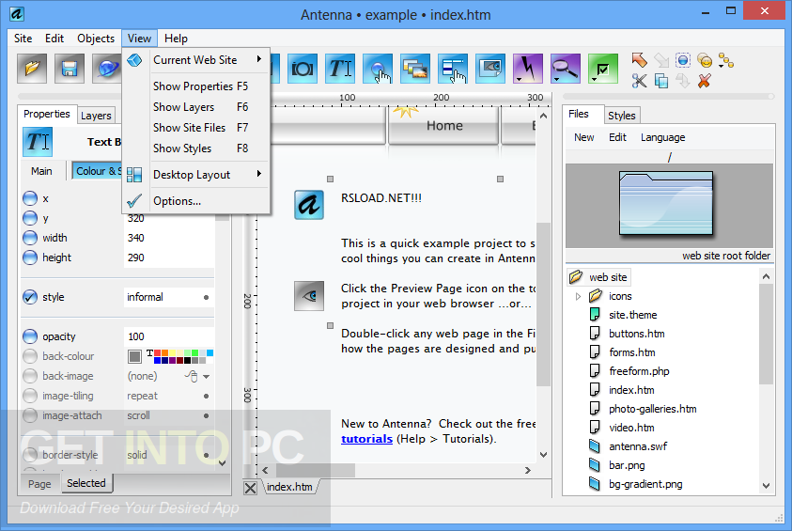Select the photo gallery tool in the toolbar
Screen dimensions: 792x531
415,69
